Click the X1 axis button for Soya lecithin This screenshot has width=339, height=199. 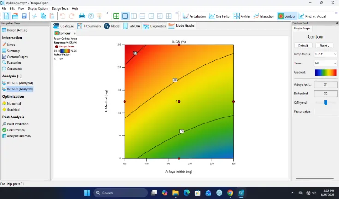click(325, 85)
